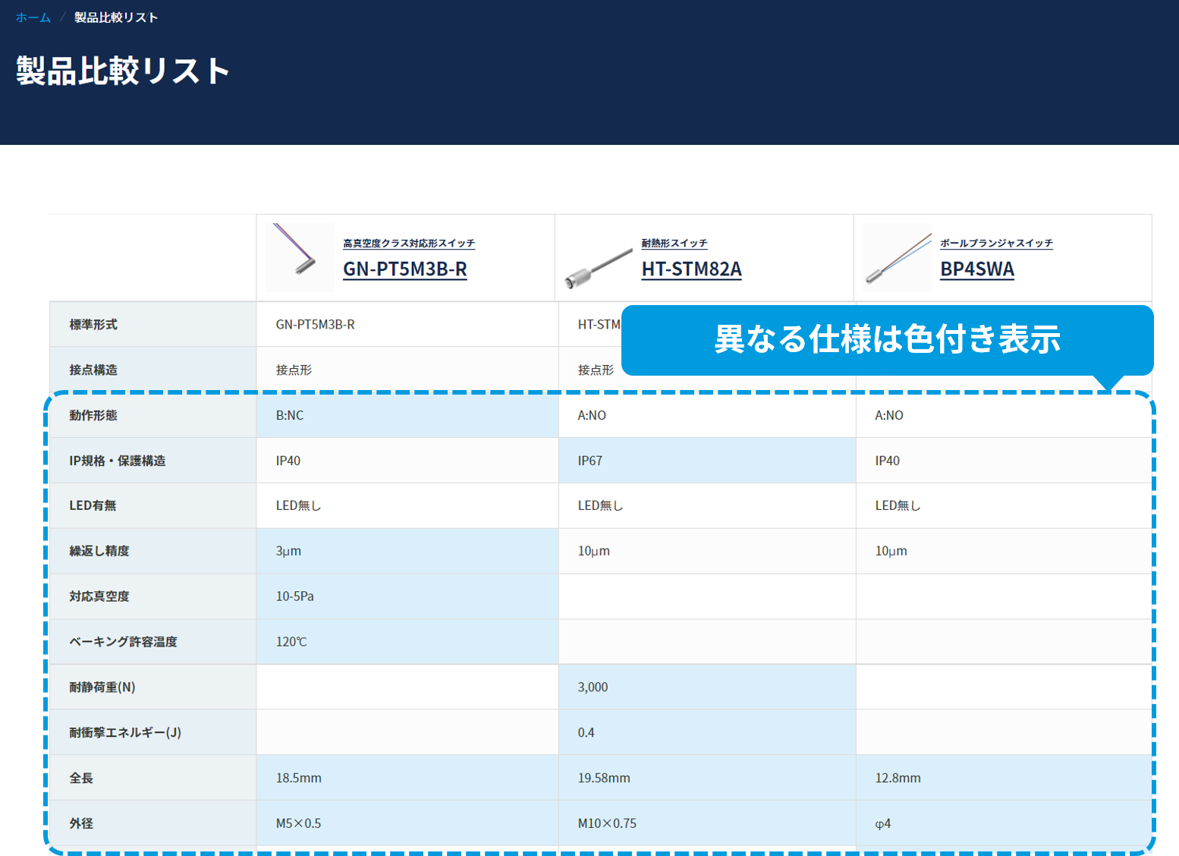Click the 12.8mm length cell
The height and width of the screenshot is (856, 1179).
coord(1004,778)
